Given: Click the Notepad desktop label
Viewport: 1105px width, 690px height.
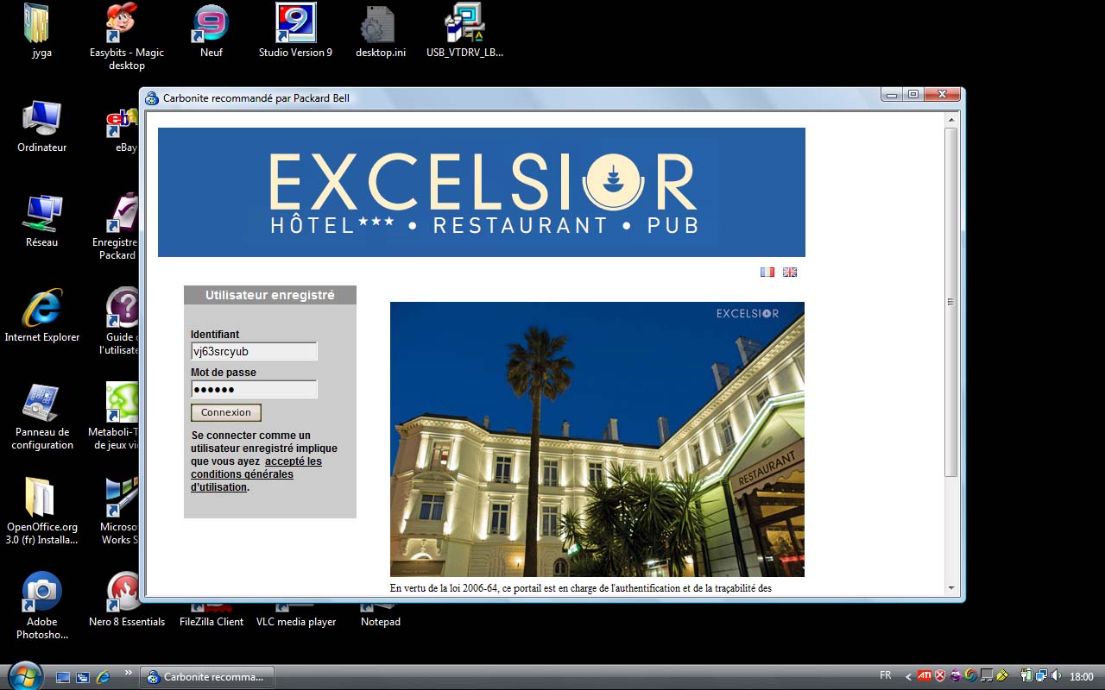Looking at the screenshot, I should pos(381,622).
